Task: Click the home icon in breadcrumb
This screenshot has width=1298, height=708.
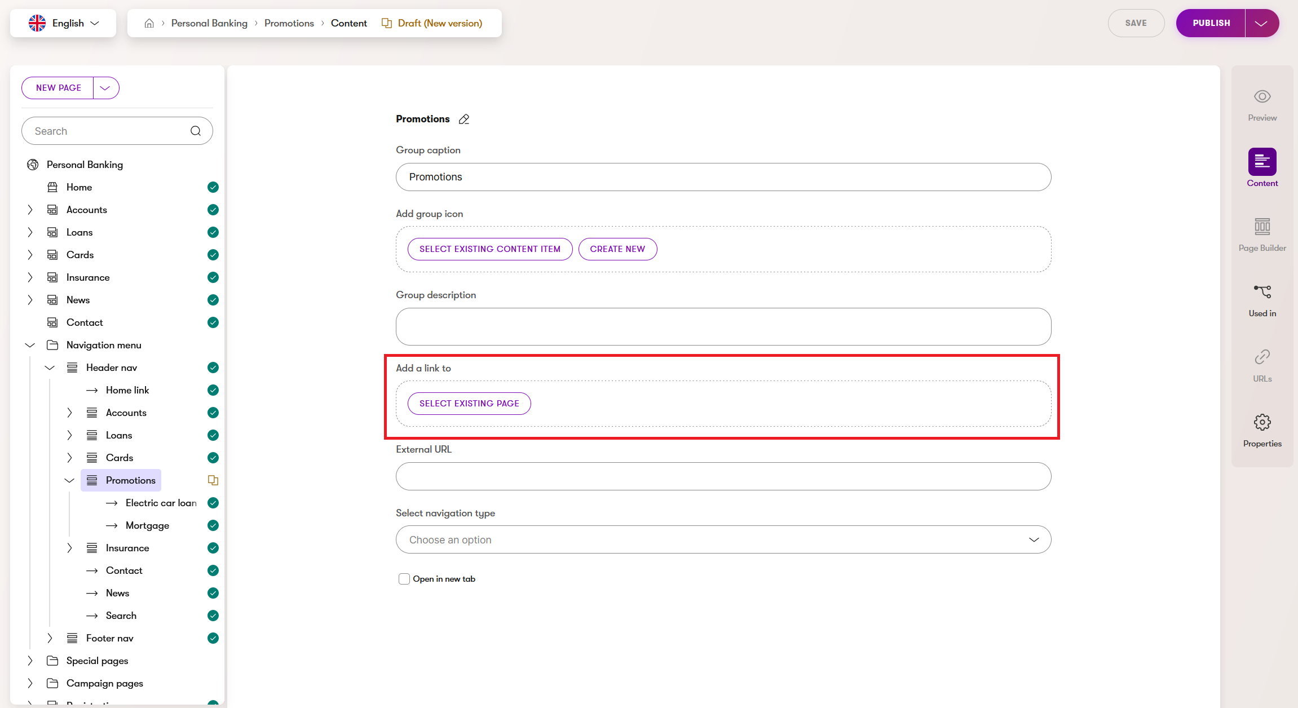Action: point(149,23)
